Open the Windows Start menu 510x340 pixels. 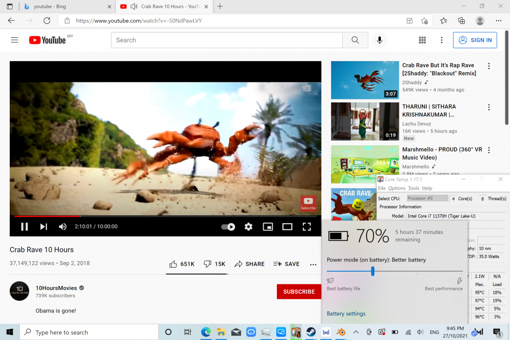tap(10, 332)
